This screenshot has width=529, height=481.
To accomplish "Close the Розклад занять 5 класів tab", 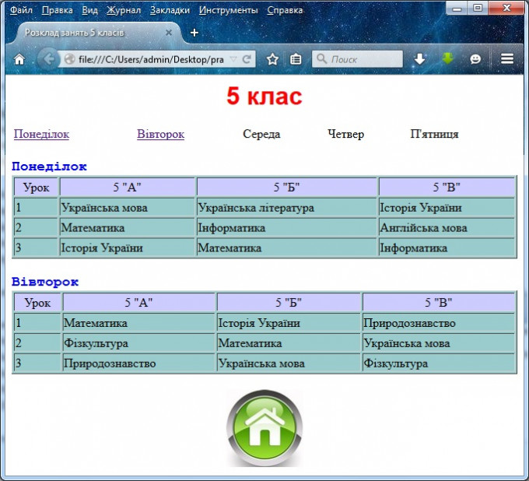I will pyautogui.click(x=169, y=33).
